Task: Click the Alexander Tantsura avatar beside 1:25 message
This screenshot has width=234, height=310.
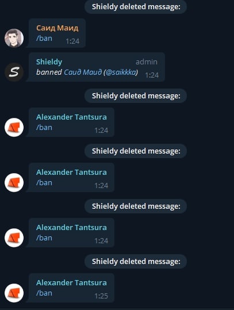Action: tap(14, 293)
